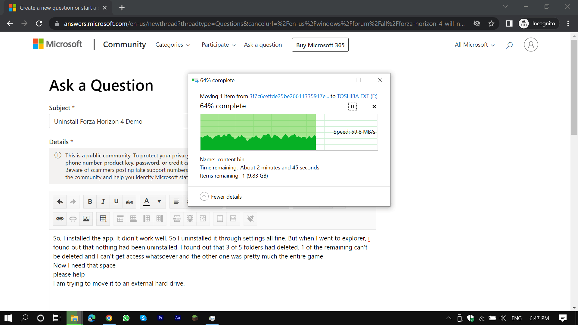The image size is (578, 325).
Task: Collapse transfer dialog with Fewer details
Action: (x=221, y=197)
